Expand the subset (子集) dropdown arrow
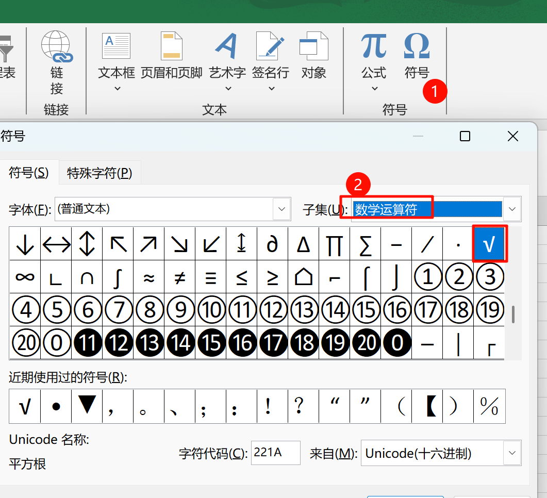 [512, 209]
